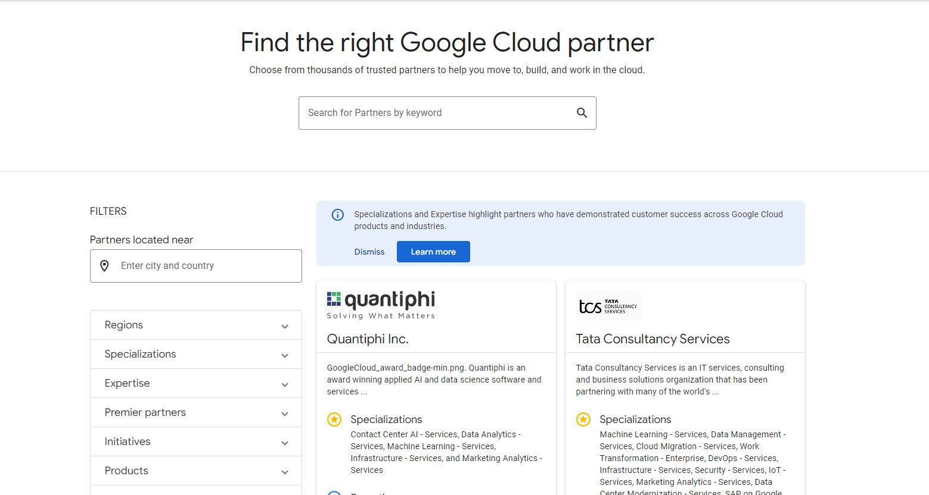929x495 pixels.
Task: Click the Quantiphi Specializations star icon
Action: [334, 419]
